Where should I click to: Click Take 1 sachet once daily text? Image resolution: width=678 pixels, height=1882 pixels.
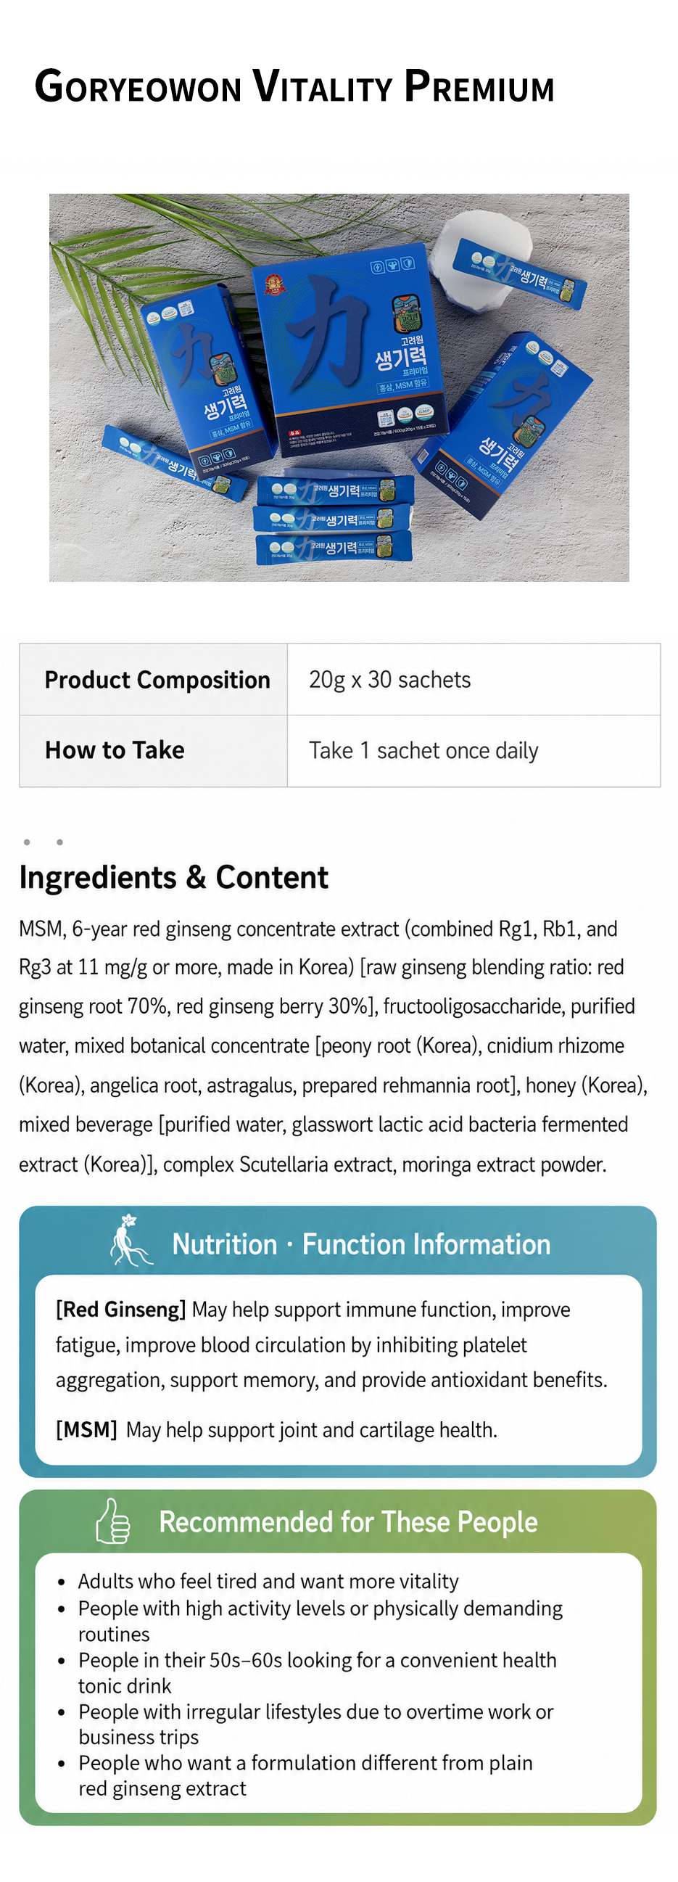tap(423, 751)
